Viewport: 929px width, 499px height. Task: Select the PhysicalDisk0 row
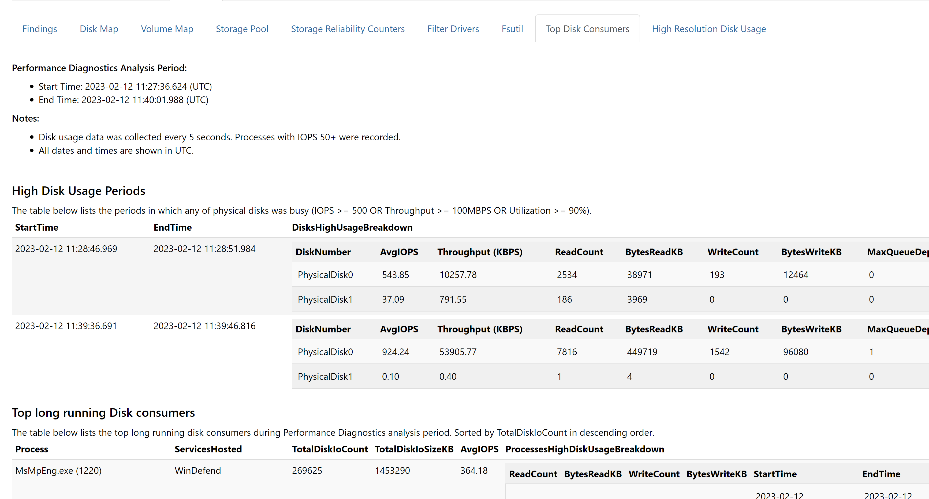coord(325,274)
